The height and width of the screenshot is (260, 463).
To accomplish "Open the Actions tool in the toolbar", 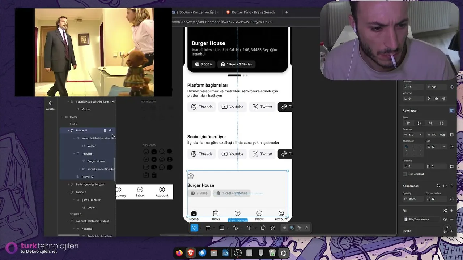I will click(273, 228).
